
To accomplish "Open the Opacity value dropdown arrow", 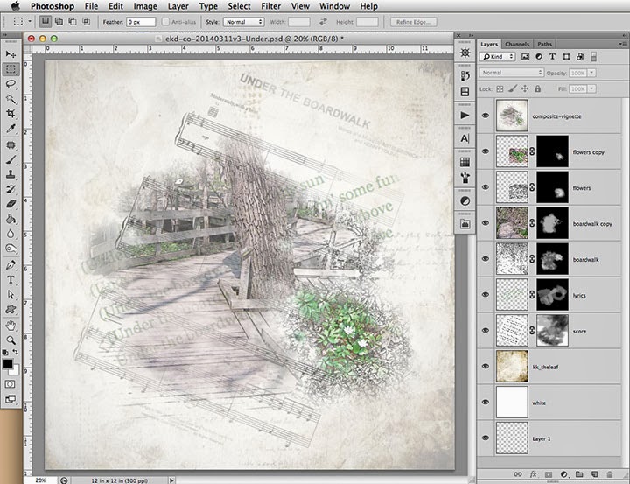I will click(591, 73).
